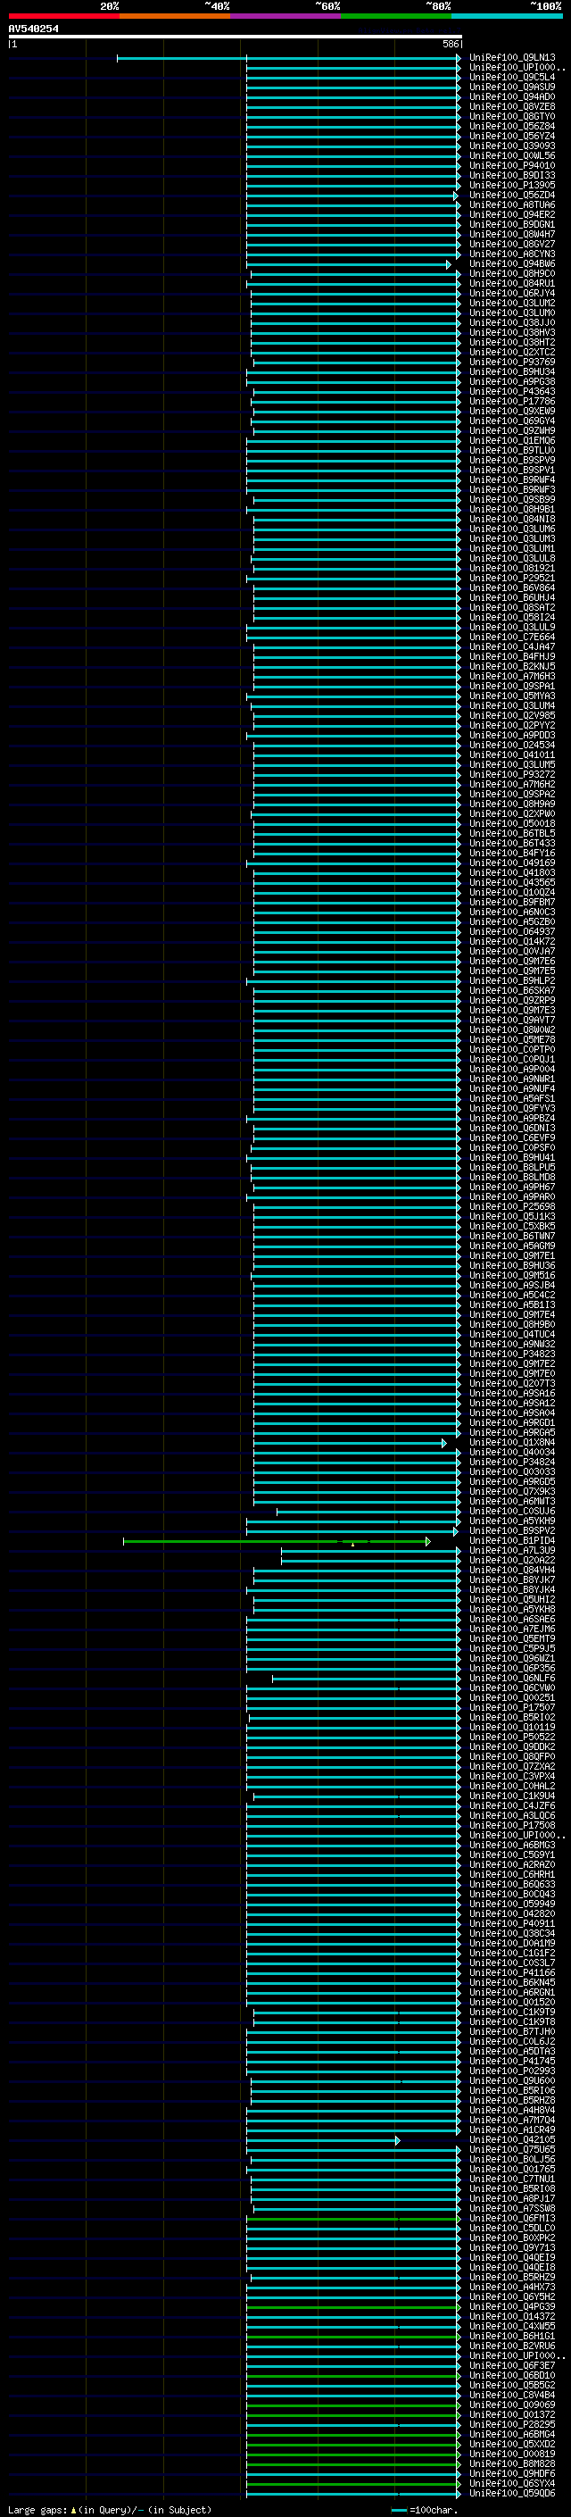Select hit label UniRef100_P28295

tap(511, 2424)
